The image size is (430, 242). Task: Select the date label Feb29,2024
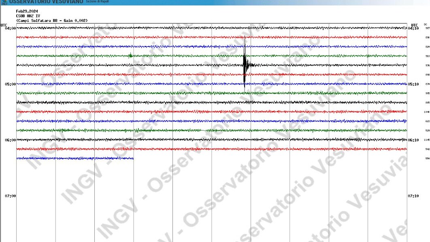coord(27,11)
